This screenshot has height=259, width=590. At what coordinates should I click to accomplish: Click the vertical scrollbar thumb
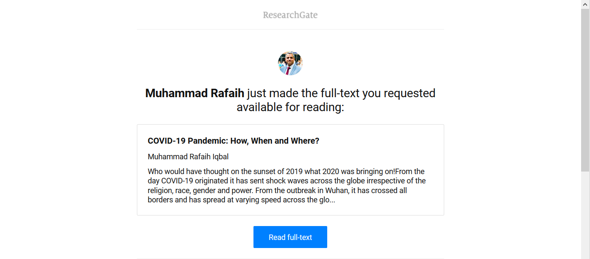[x=585, y=90]
